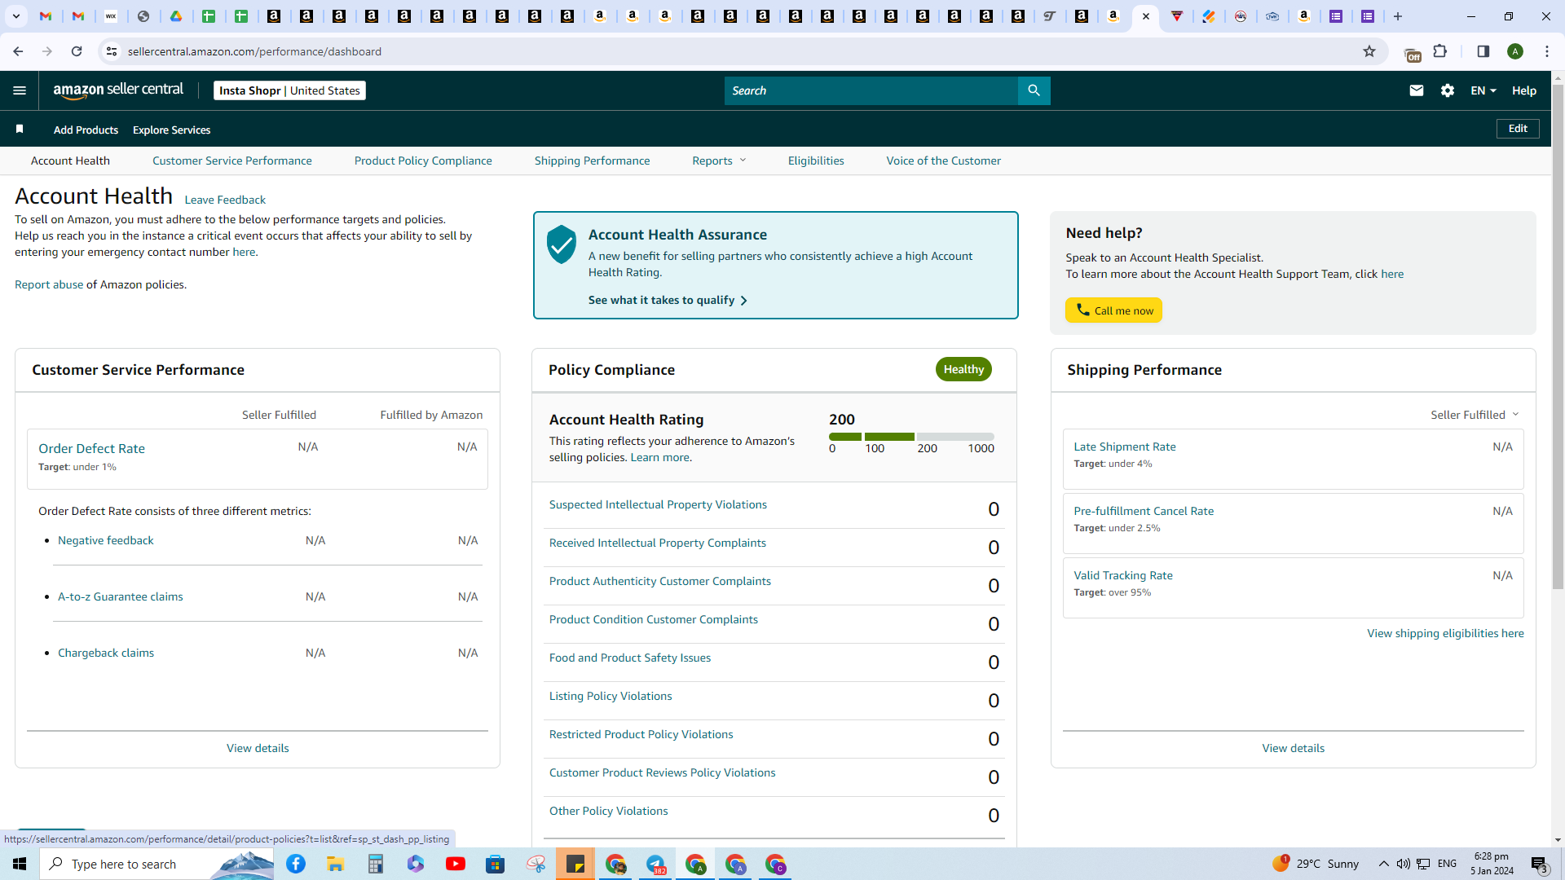Screen dimensions: 1565x880
Task: Click the bookmark flag icon
Action: (x=20, y=129)
